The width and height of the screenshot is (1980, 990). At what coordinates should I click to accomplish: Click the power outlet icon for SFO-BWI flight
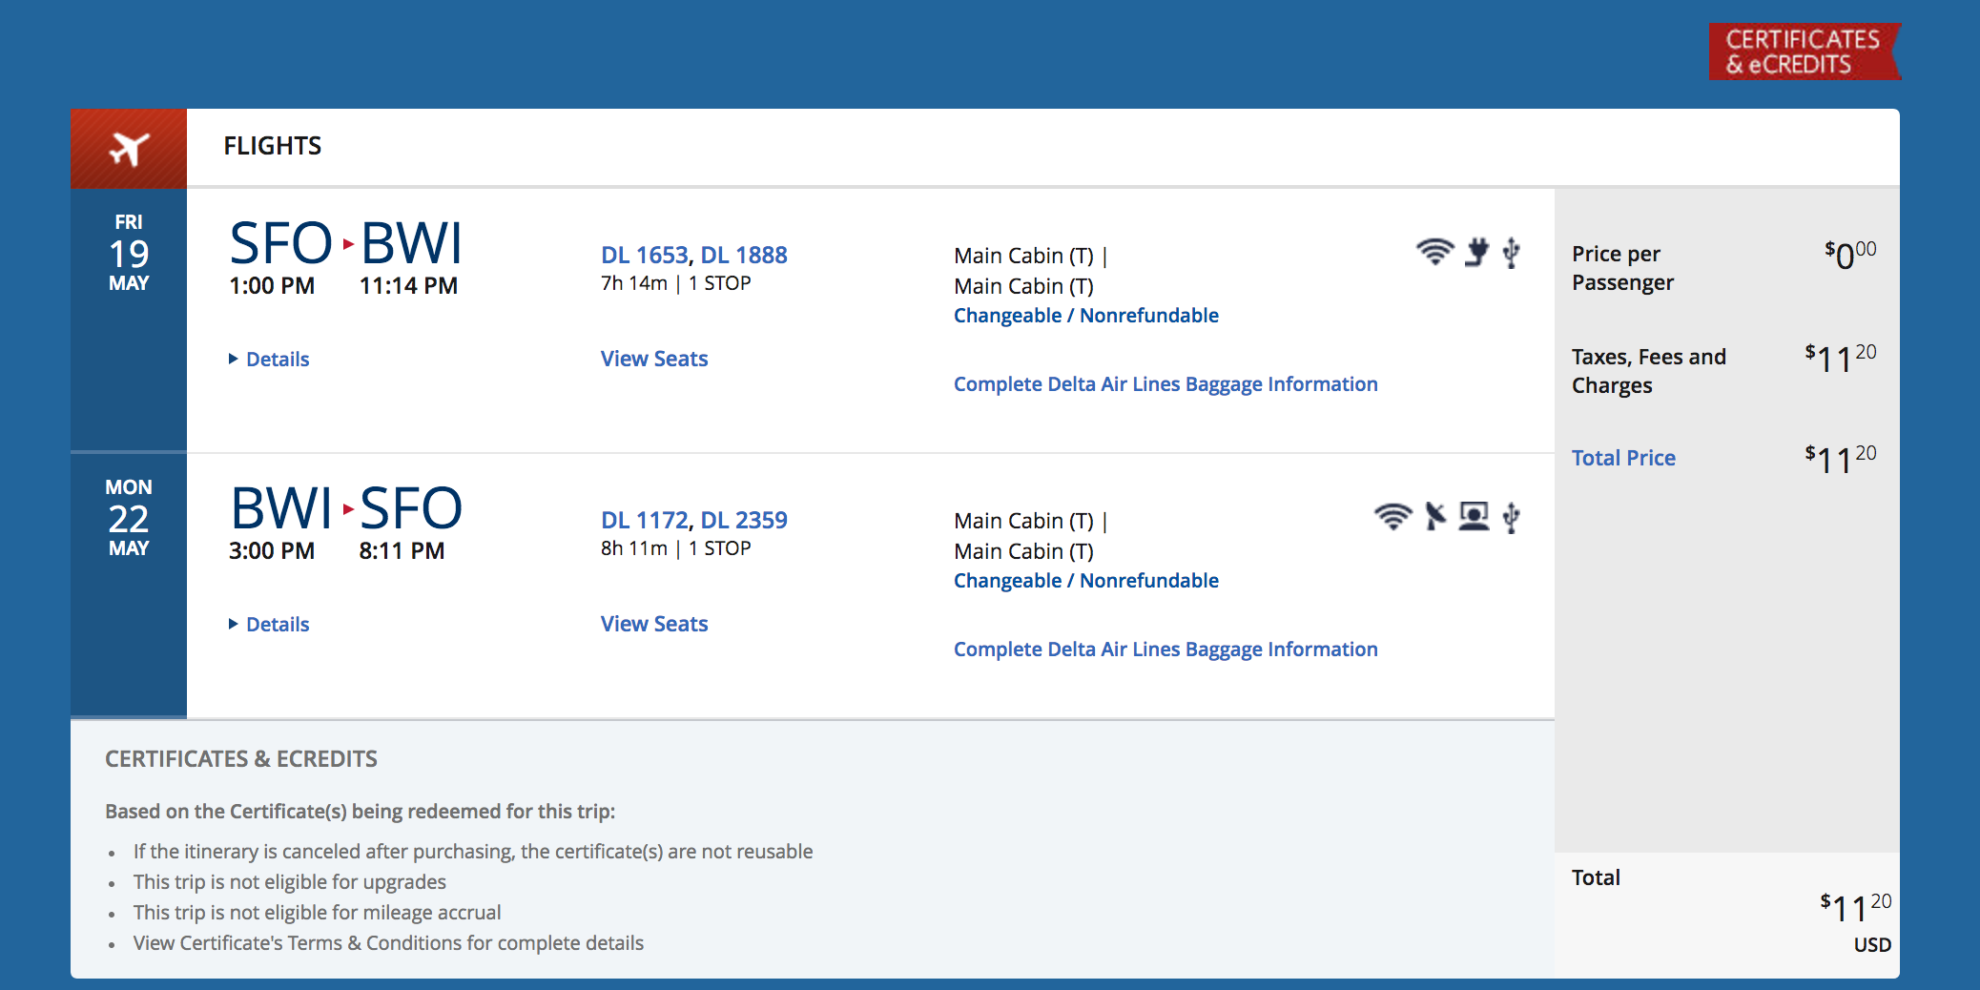coord(1476,252)
